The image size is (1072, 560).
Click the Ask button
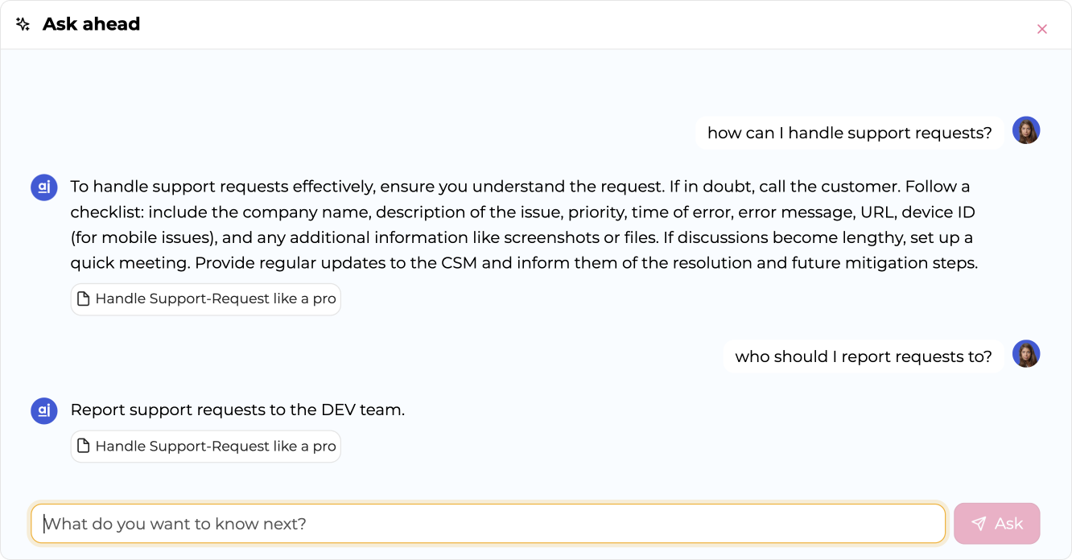coord(997,524)
